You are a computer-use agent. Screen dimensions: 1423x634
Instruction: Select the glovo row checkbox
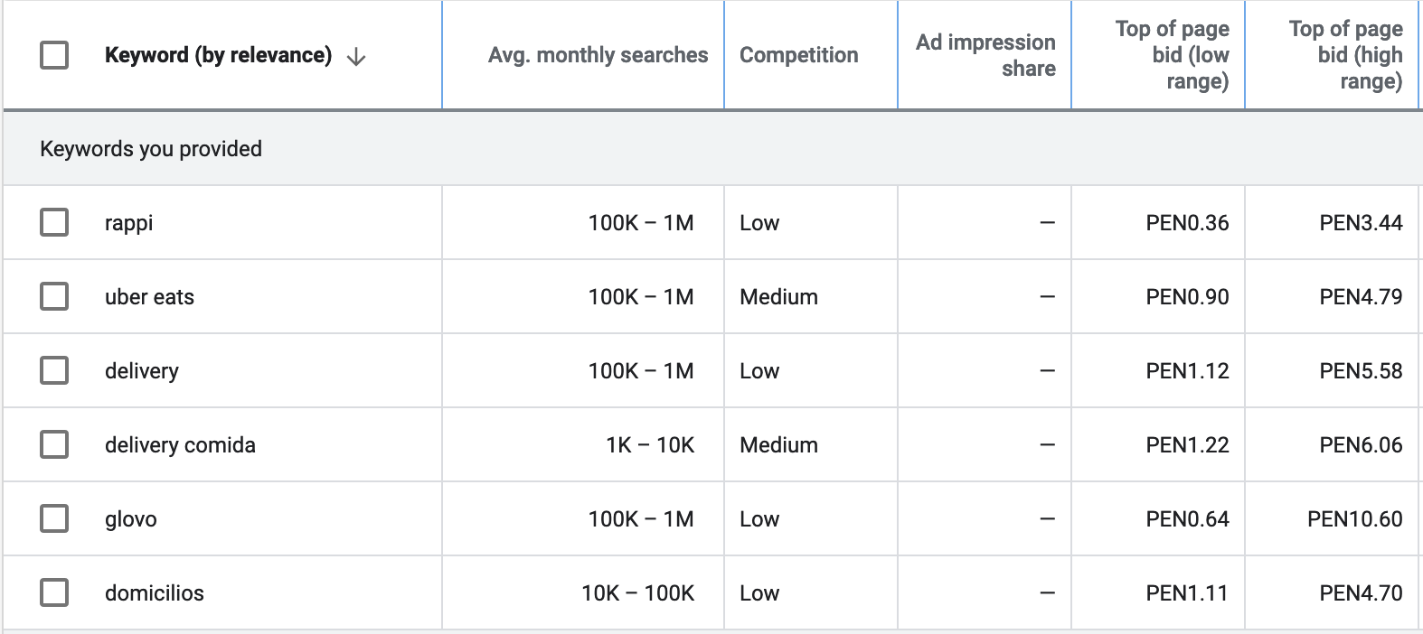click(54, 518)
